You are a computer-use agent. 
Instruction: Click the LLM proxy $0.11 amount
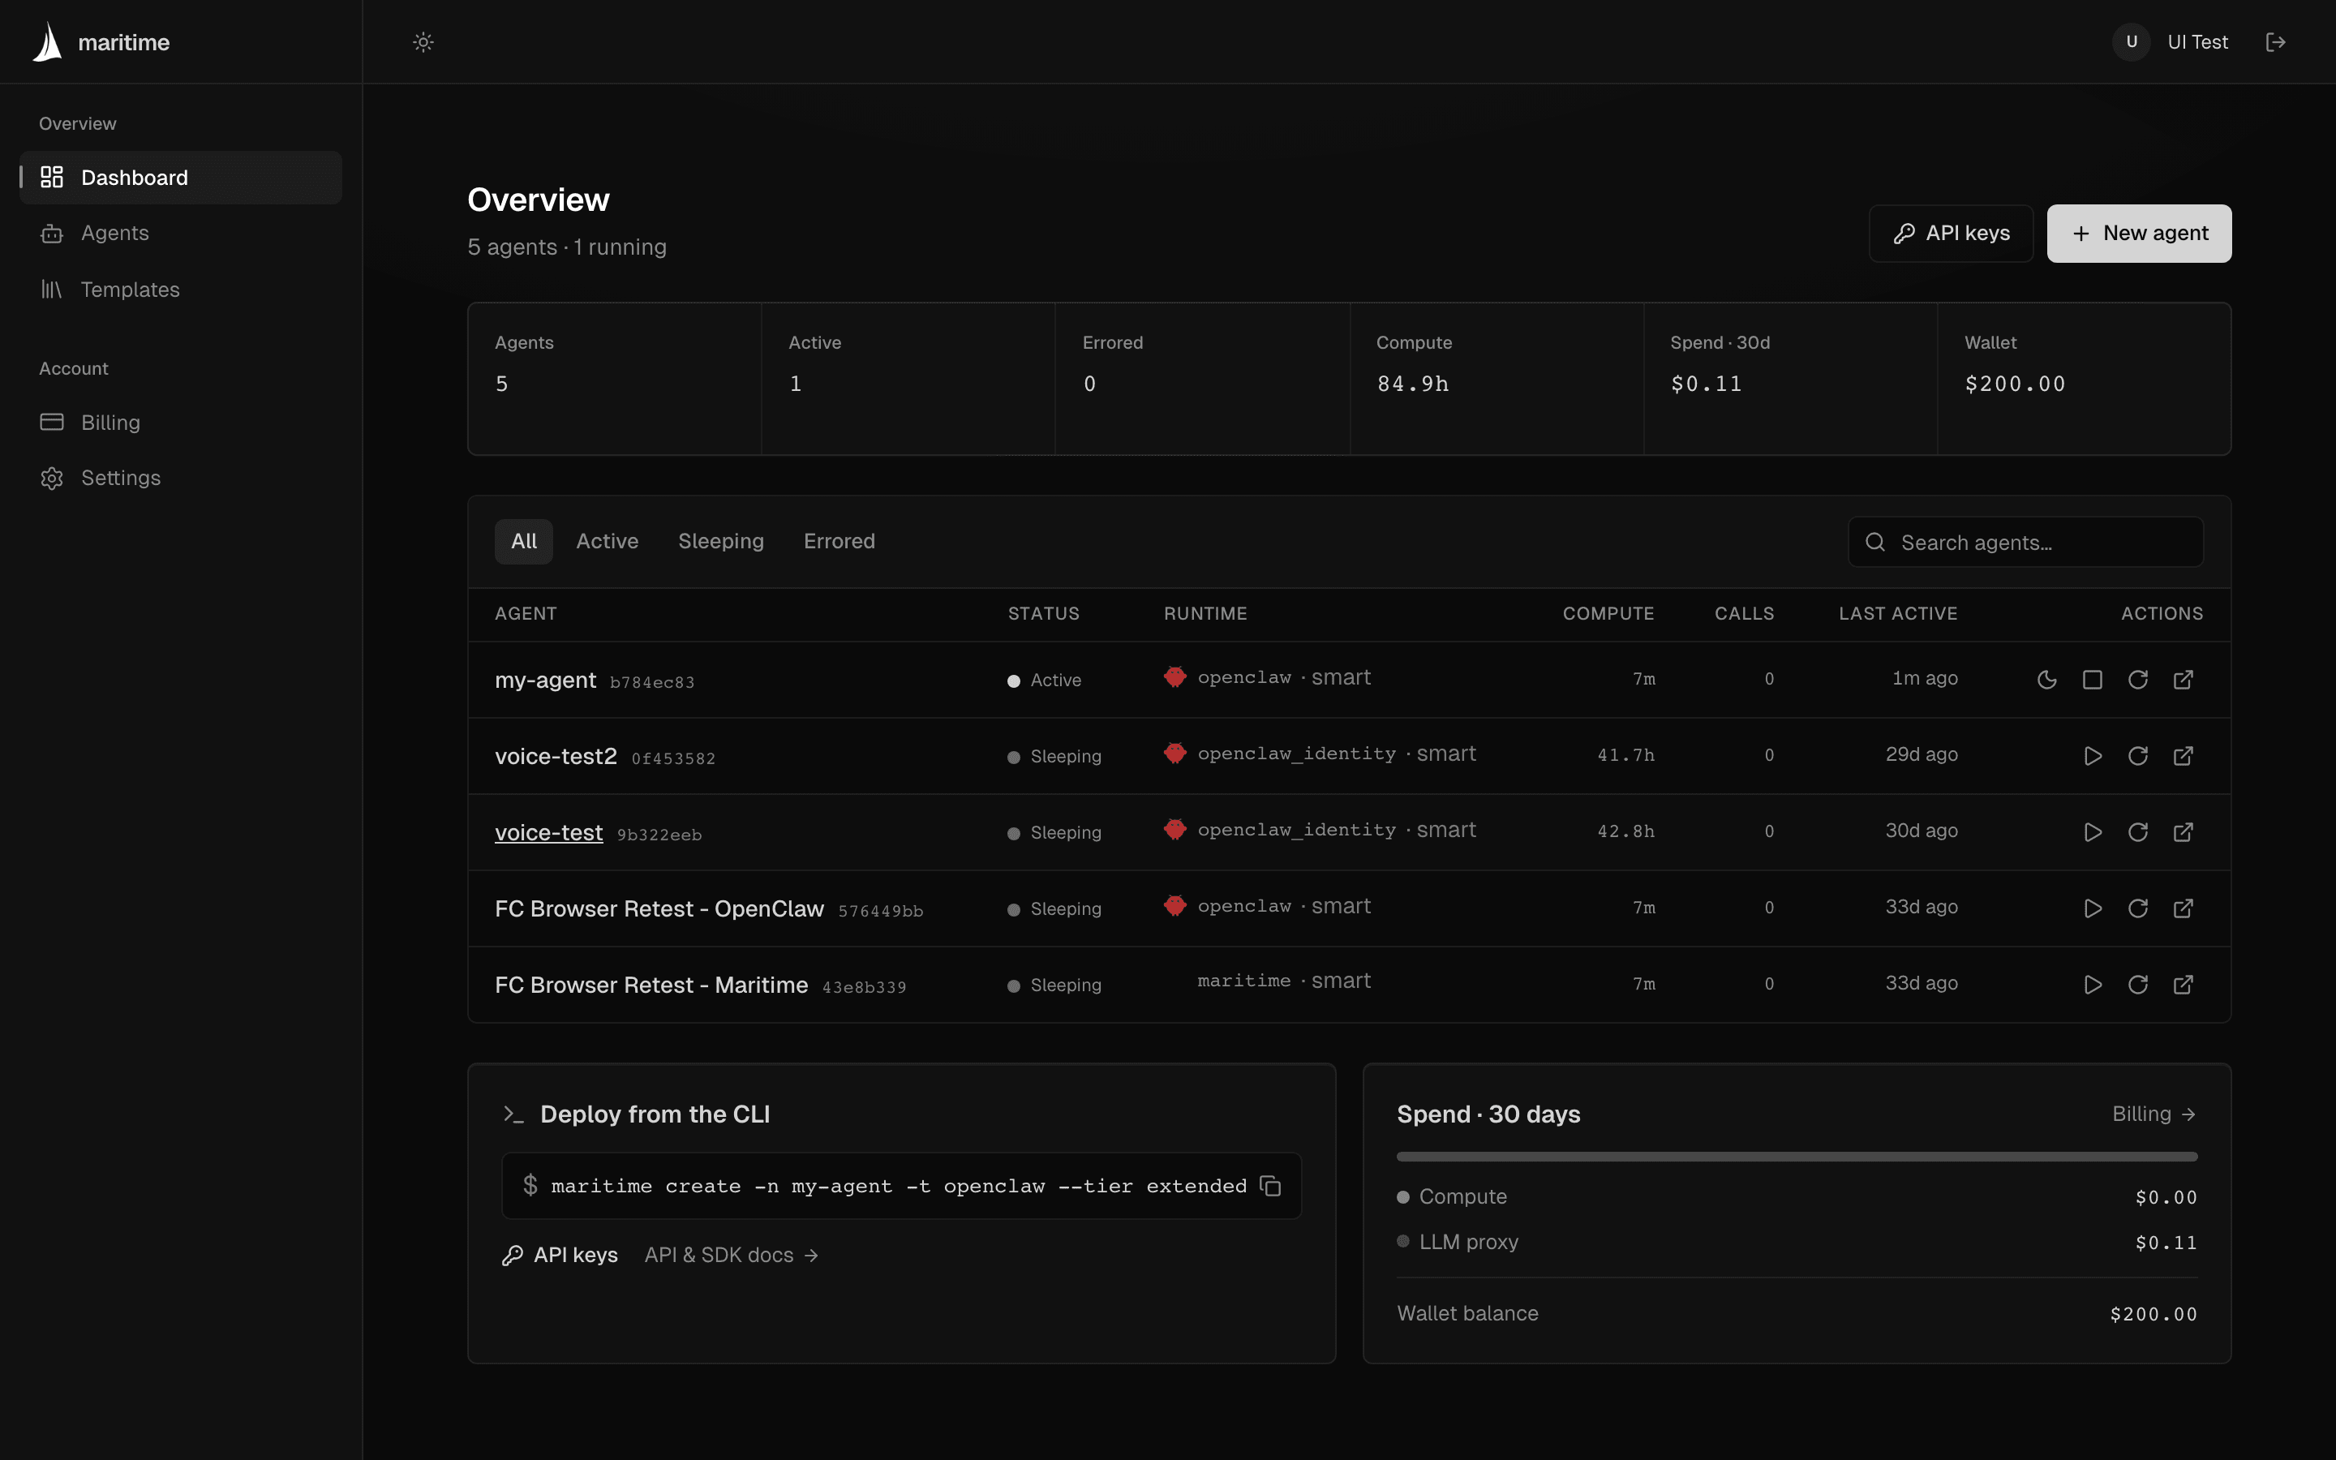coord(2166,1243)
